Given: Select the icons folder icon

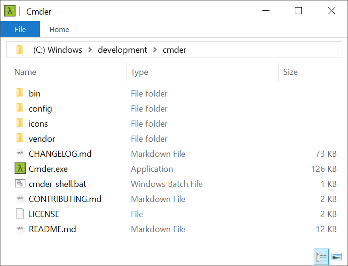Looking at the screenshot, I should point(20,123).
